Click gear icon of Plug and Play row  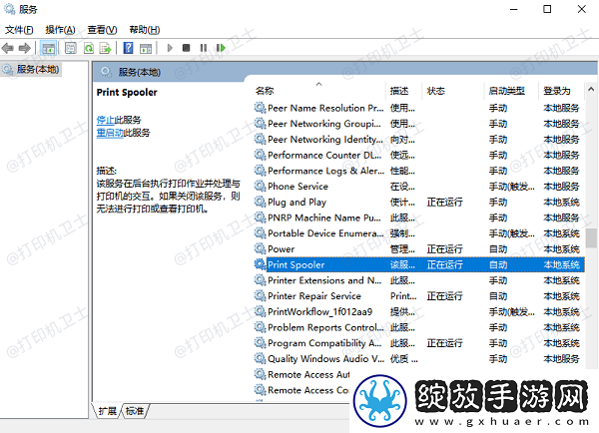(261, 202)
